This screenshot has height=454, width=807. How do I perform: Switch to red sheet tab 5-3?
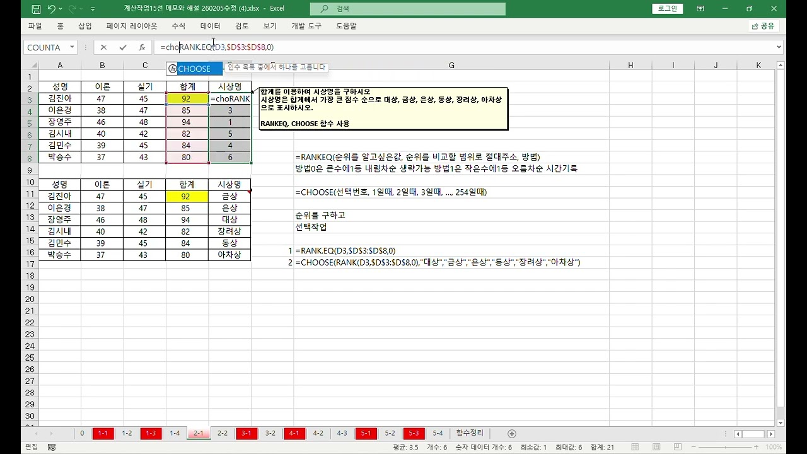(414, 434)
